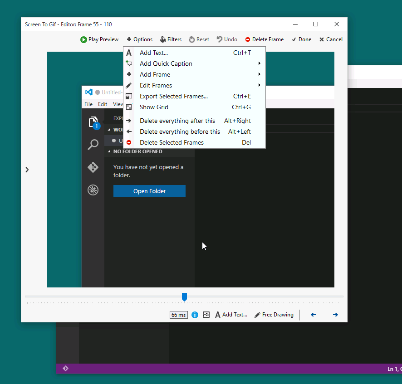This screenshot has height=384, width=402.
Task: Click the Edit Frames submenu arrow
Action: 260,85
